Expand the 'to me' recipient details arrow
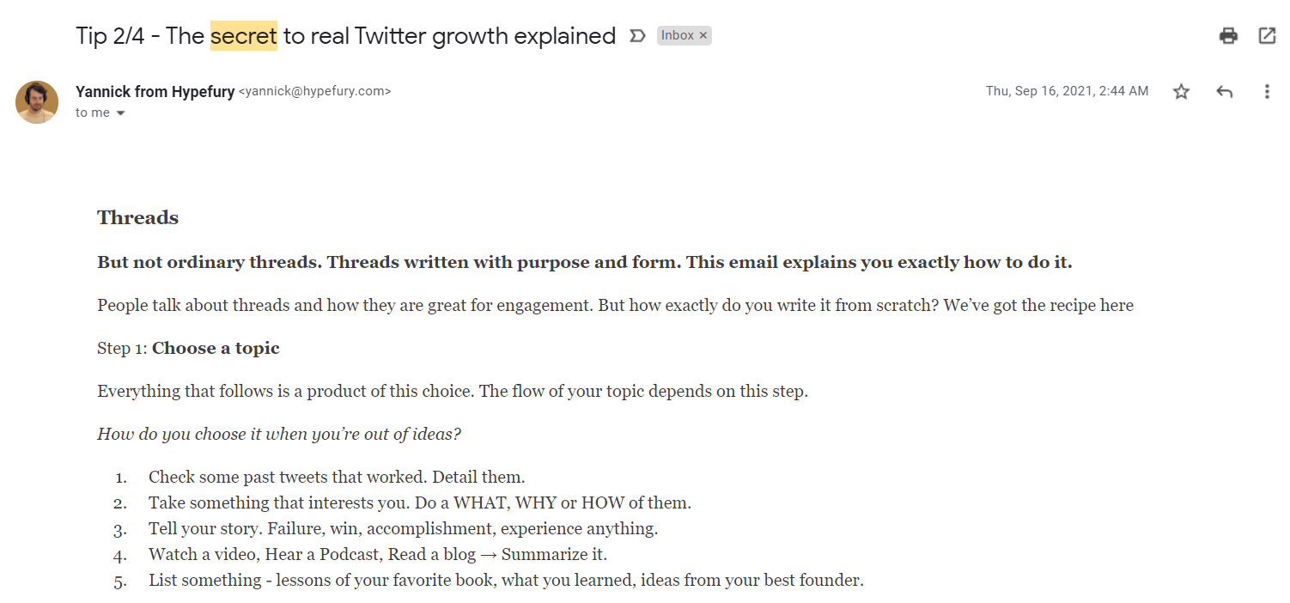Image resolution: width=1290 pixels, height=603 pixels. pyautogui.click(x=120, y=113)
